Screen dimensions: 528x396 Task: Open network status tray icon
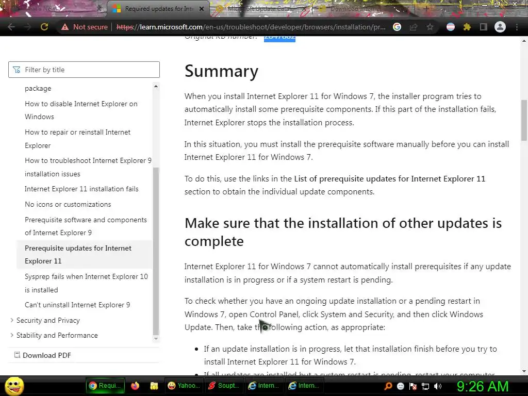[425, 386]
